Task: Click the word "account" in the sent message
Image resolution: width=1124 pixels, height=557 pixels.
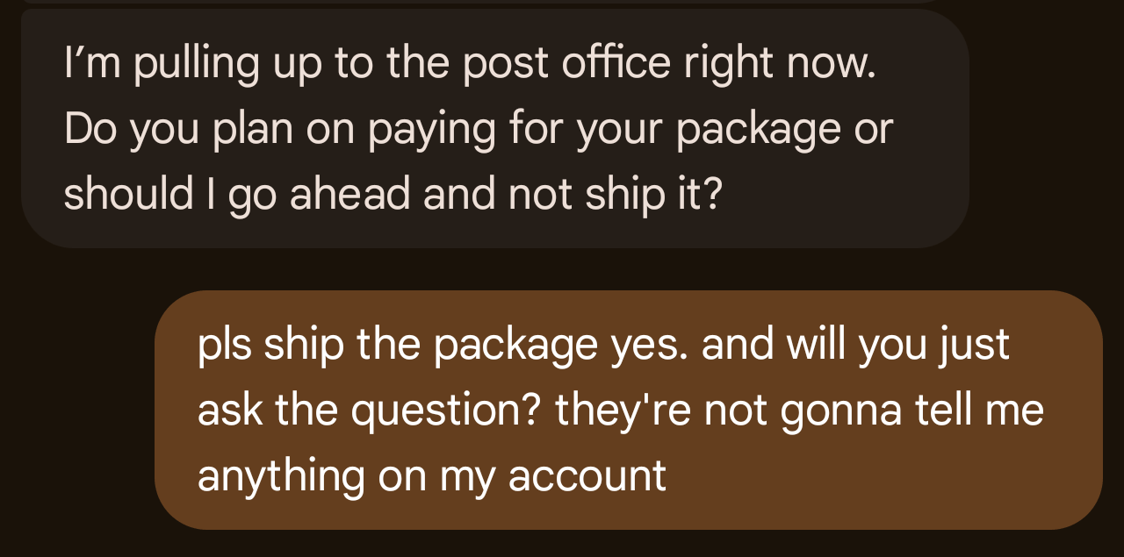Action: 587,475
